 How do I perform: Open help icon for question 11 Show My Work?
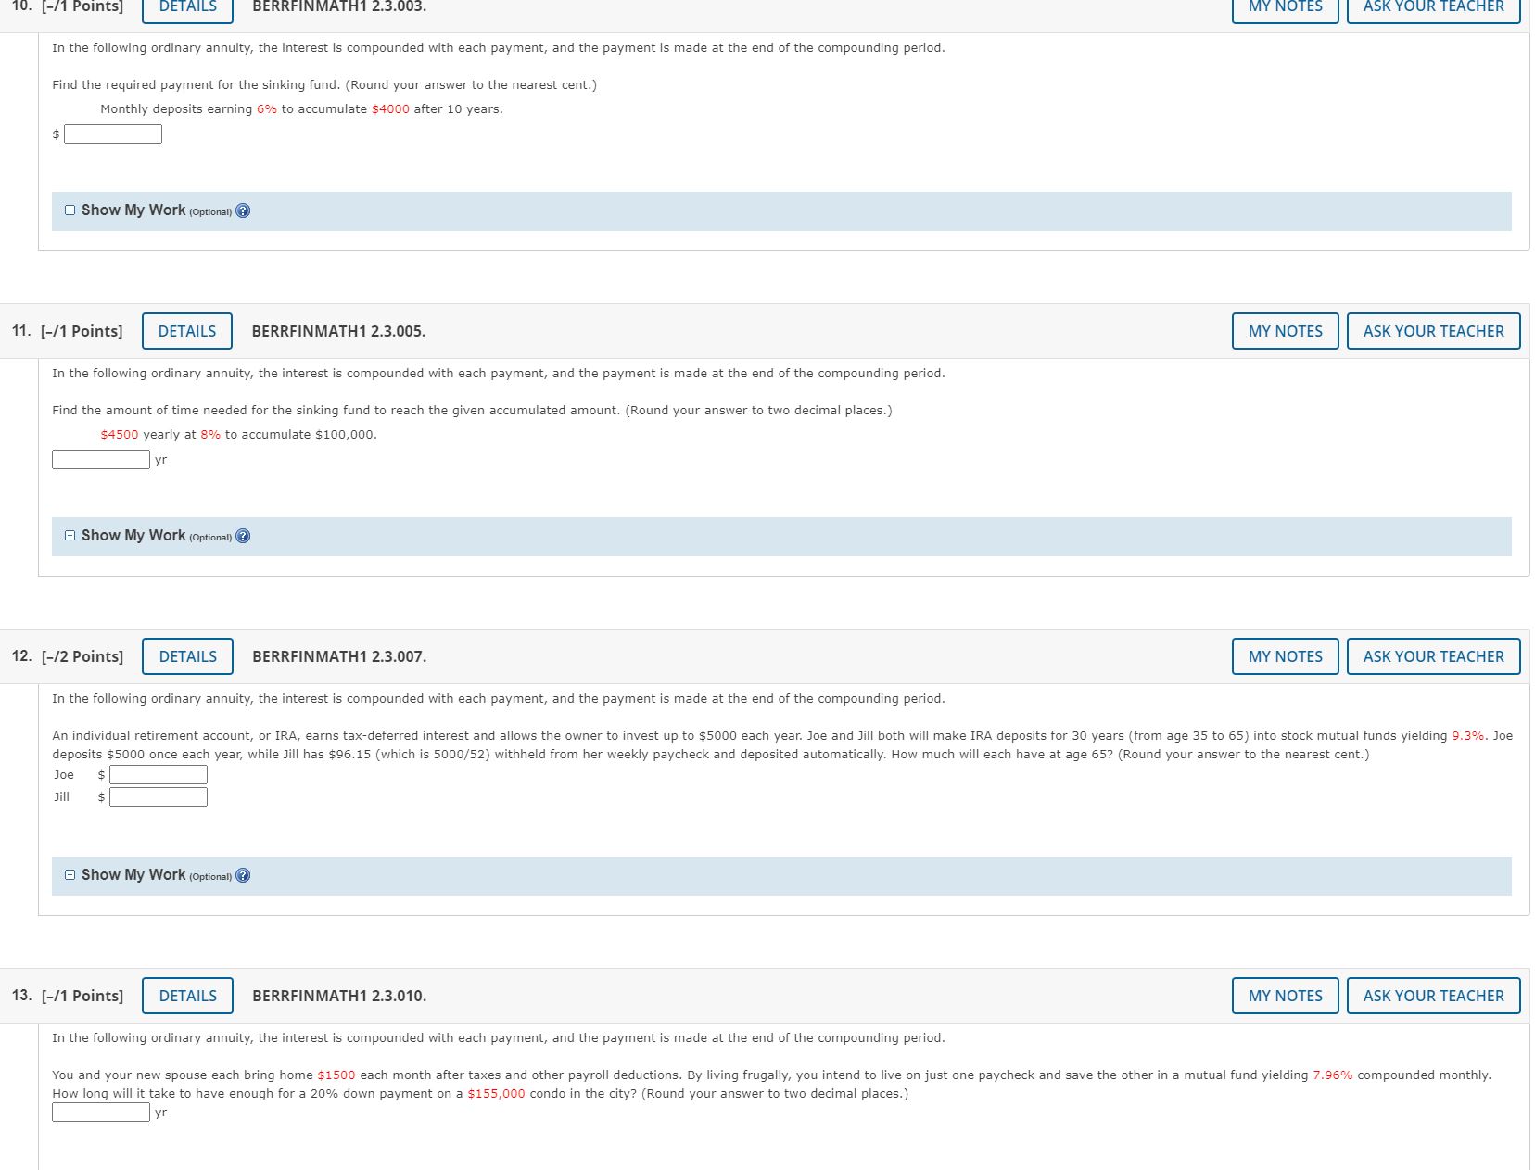click(x=243, y=536)
